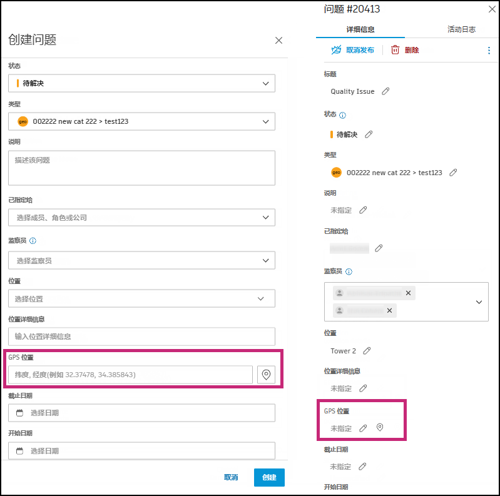Click the Quality Issue title text

pos(352,91)
